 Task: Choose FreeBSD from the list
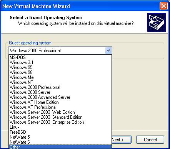click(60, 132)
